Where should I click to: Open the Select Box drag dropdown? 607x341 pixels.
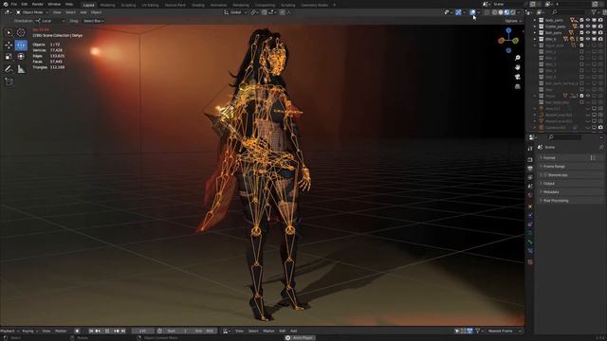point(93,21)
